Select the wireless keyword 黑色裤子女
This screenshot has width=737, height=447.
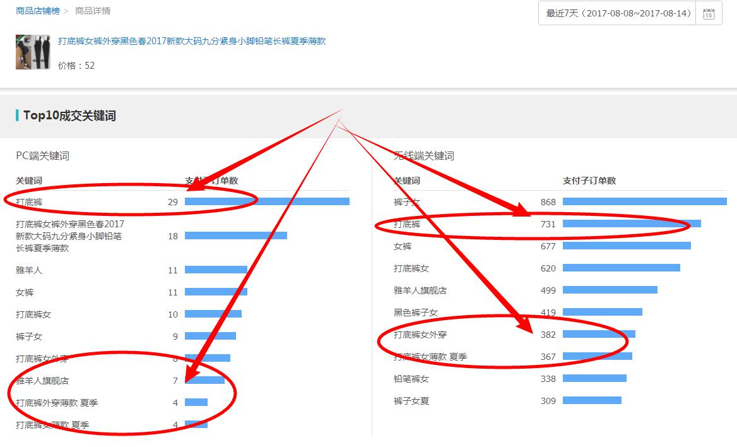415,313
